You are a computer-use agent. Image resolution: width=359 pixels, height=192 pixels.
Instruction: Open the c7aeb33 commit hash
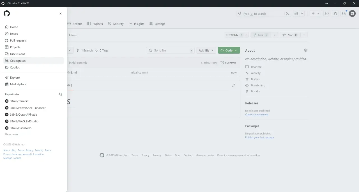pyautogui.click(x=206, y=63)
